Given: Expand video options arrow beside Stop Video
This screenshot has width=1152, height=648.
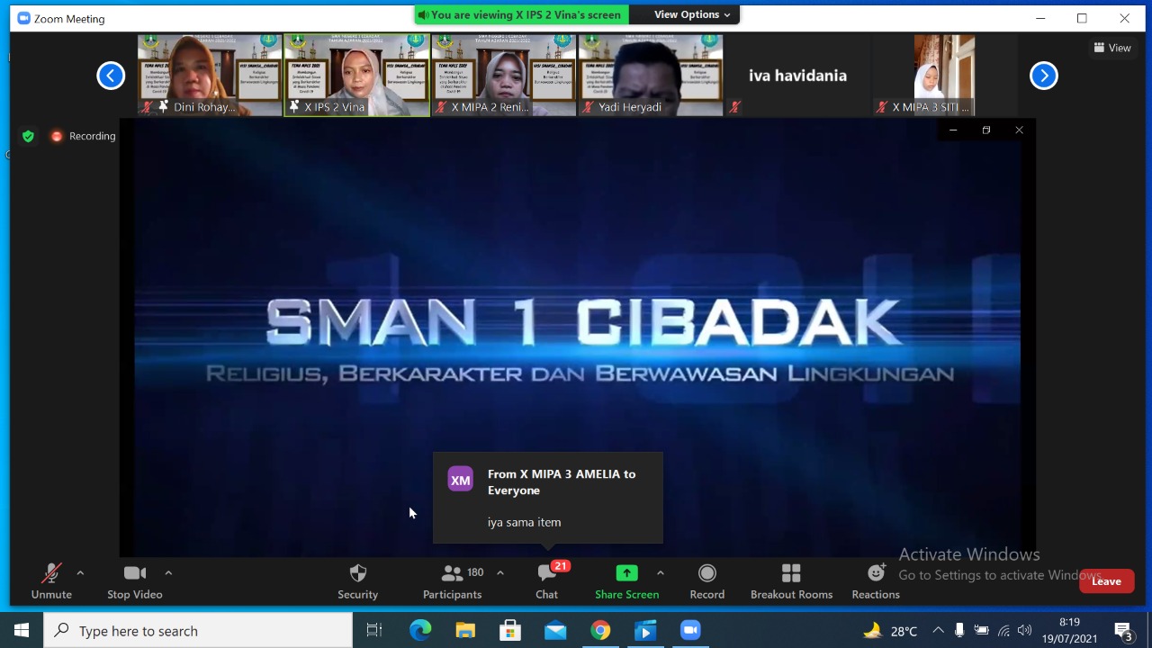Looking at the screenshot, I should tap(168, 572).
